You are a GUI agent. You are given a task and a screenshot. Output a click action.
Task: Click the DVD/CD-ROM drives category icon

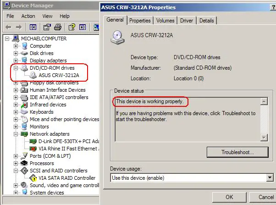coord(24,68)
